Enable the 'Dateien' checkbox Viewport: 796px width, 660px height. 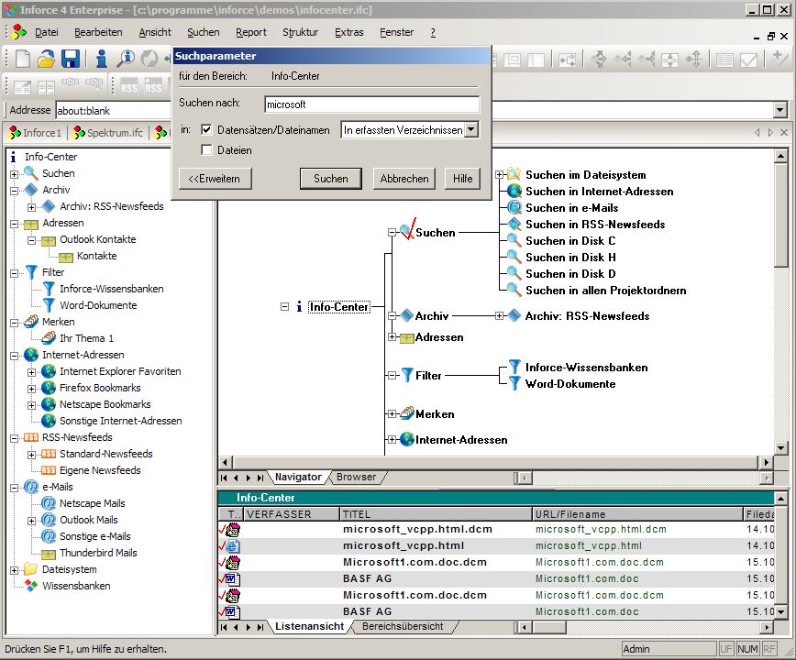[x=207, y=149]
